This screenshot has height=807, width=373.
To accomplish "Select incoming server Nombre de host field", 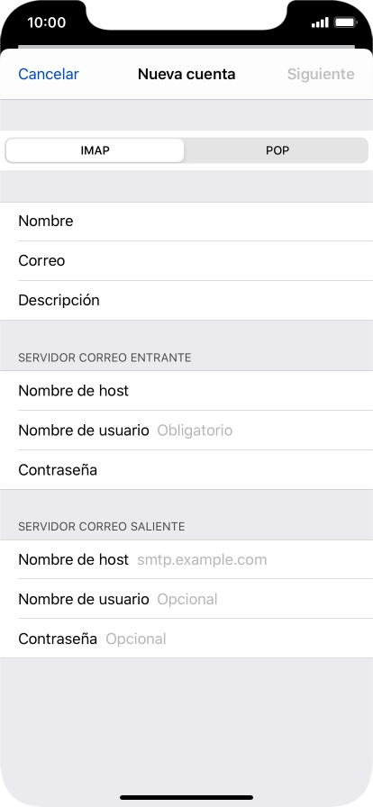I will tap(186, 391).
